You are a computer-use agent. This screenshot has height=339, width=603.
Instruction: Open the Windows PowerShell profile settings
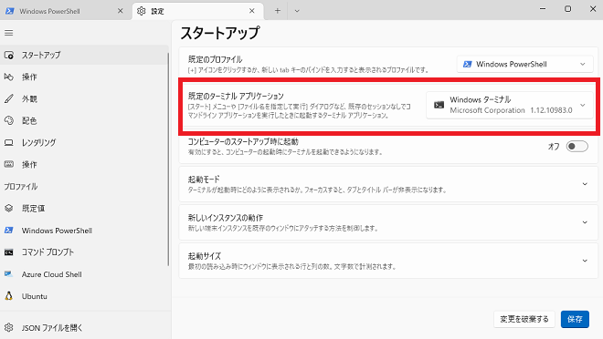pyautogui.click(x=84, y=231)
